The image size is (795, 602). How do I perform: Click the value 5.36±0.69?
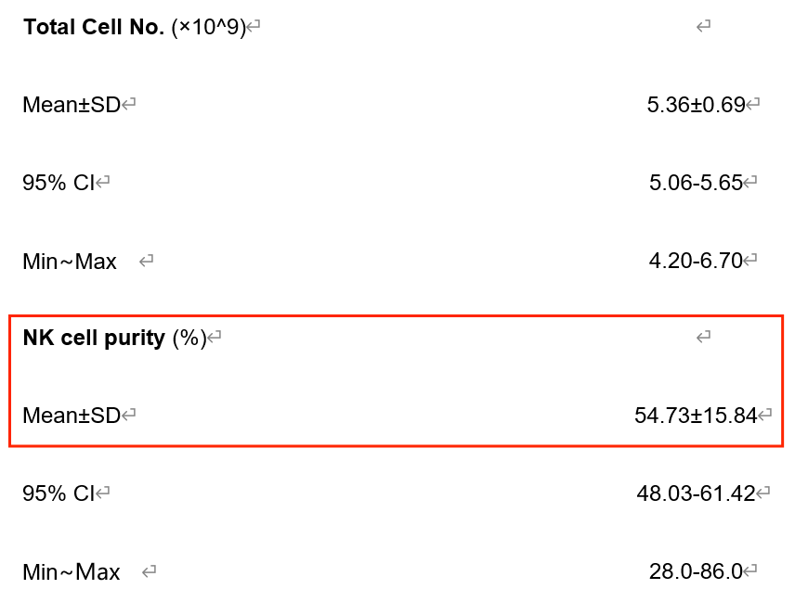click(x=696, y=105)
